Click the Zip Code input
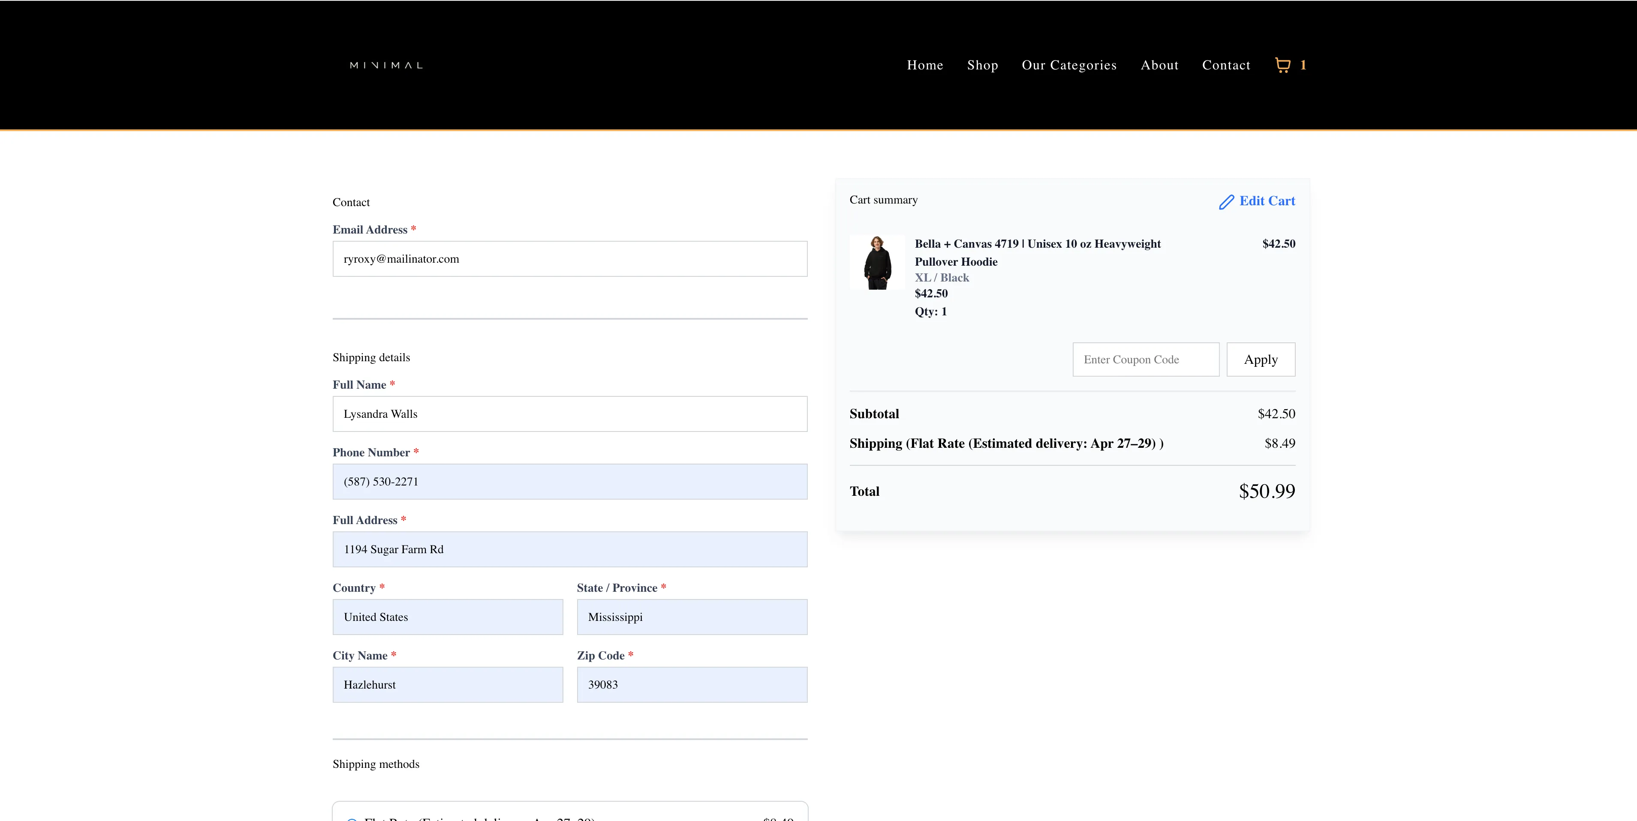This screenshot has width=1637, height=821. pyautogui.click(x=692, y=685)
